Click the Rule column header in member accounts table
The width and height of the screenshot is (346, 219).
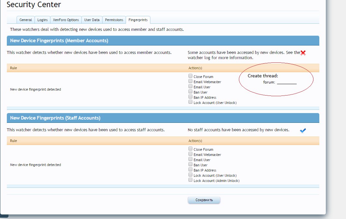click(13, 68)
